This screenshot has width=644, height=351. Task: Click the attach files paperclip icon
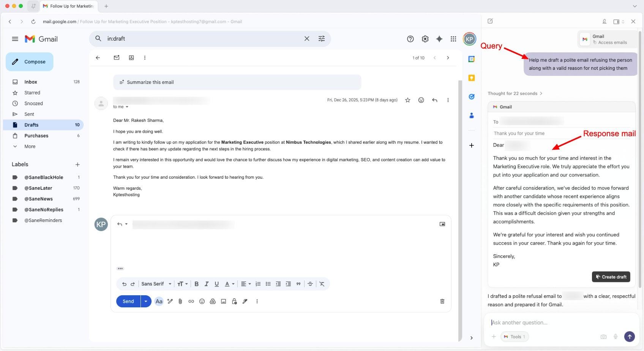(180, 301)
